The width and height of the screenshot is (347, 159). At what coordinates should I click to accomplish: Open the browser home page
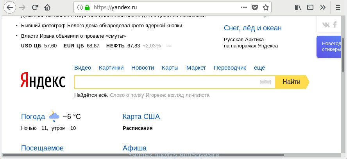click(47, 8)
